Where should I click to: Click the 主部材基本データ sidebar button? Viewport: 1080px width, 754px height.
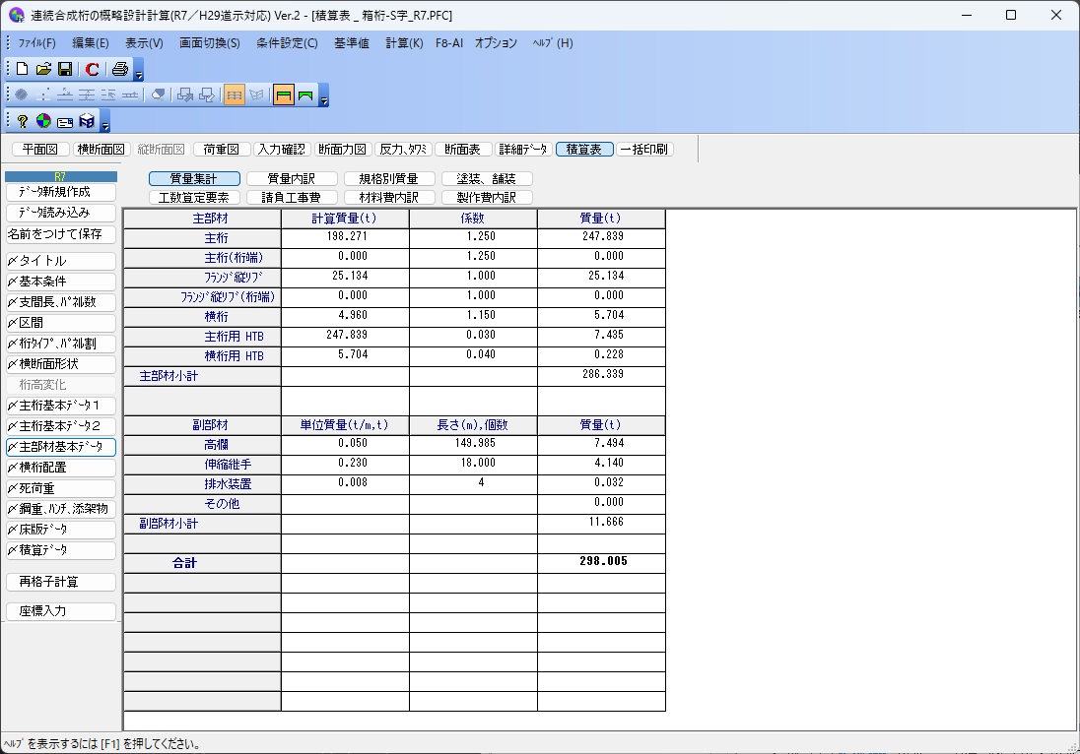pos(61,447)
